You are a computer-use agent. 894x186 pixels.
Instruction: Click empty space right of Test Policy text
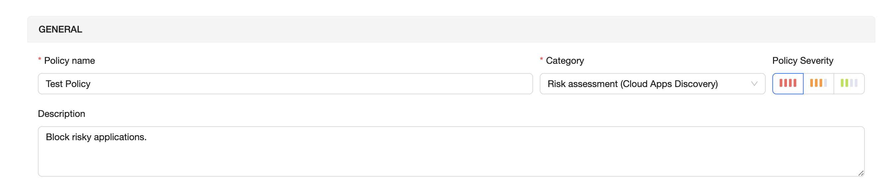[x=312, y=84]
